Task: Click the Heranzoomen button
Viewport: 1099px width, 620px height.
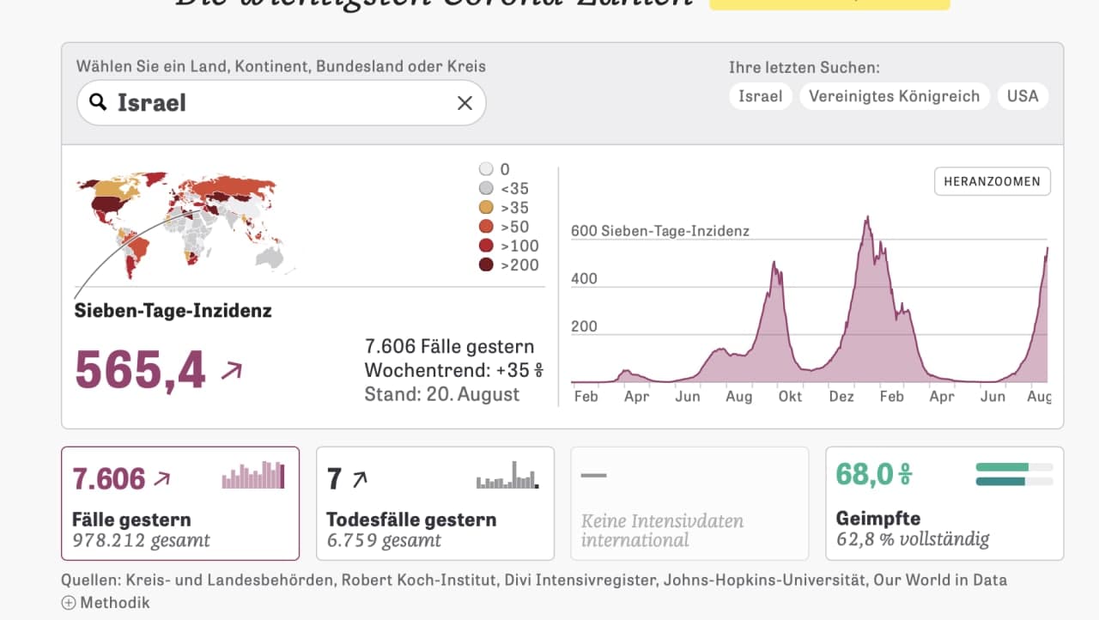Action: click(992, 181)
